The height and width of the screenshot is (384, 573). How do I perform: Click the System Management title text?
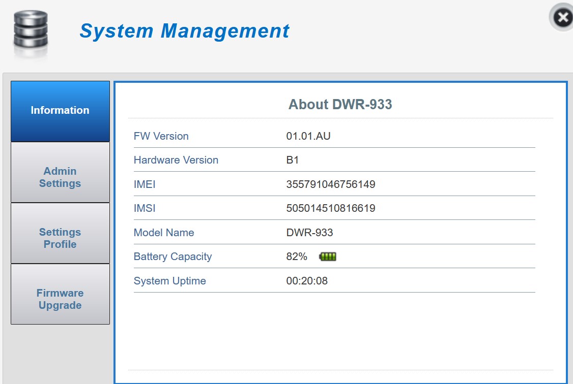coord(184,31)
